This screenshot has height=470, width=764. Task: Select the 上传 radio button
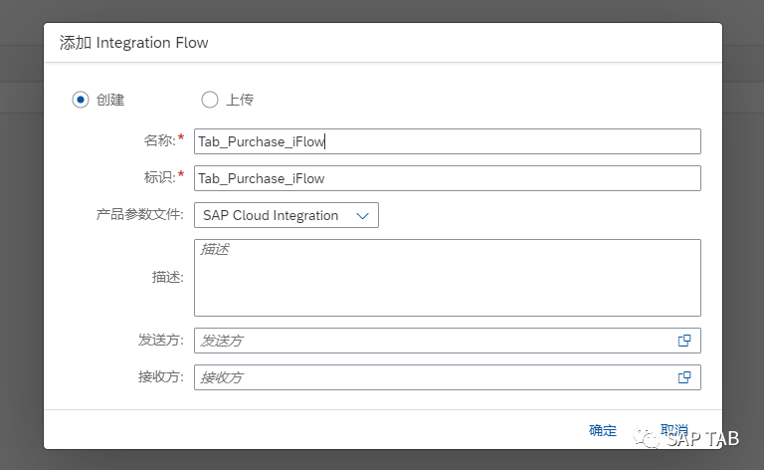coord(210,100)
